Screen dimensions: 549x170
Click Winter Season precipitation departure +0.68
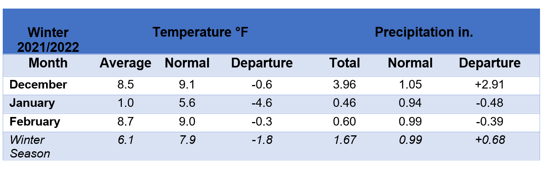point(490,140)
